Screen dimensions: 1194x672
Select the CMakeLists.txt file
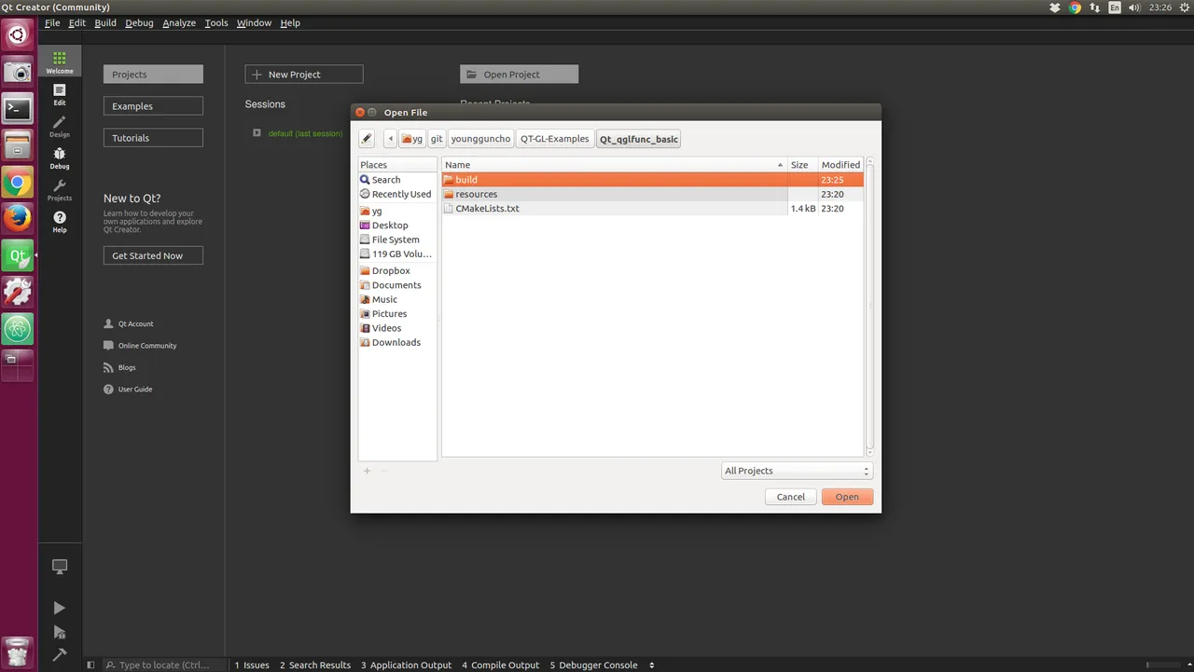coord(653,209)
